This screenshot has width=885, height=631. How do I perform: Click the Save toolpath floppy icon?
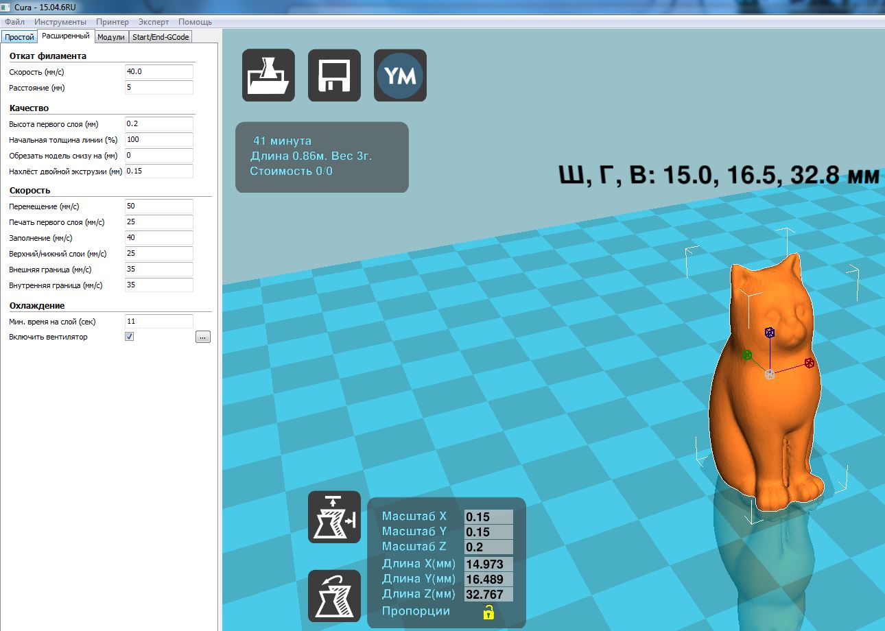click(x=334, y=75)
